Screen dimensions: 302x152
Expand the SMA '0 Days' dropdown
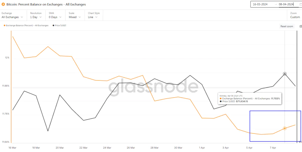(55, 17)
